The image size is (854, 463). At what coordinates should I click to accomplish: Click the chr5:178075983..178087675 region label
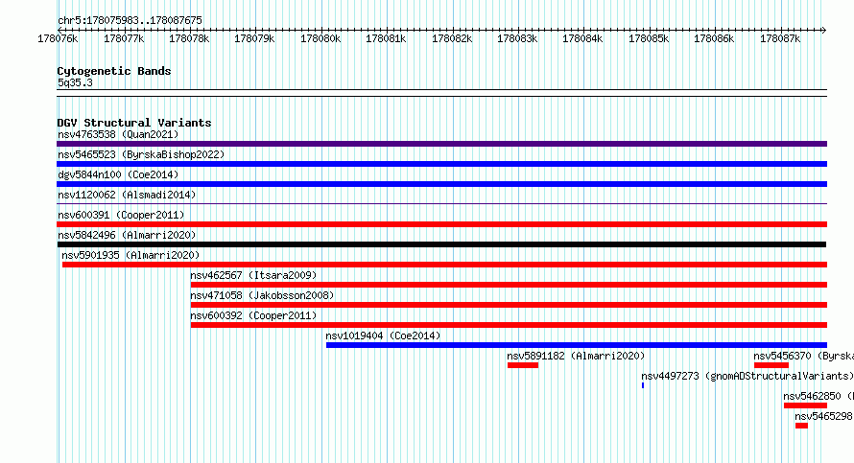pos(130,20)
